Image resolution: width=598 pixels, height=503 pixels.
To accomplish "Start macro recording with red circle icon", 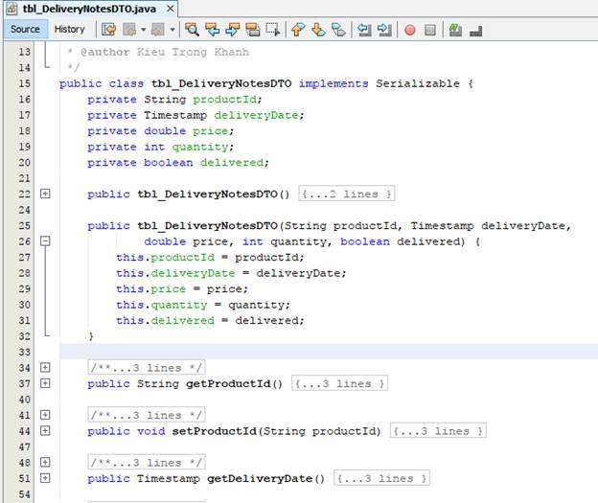I will click(410, 30).
